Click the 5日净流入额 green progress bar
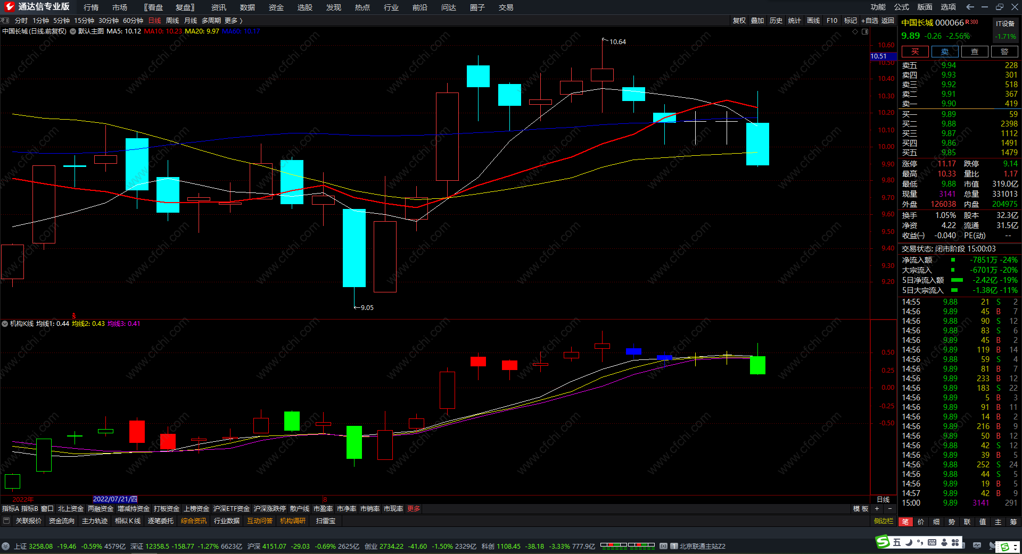Screen dimensions: 1022x554 [957, 280]
